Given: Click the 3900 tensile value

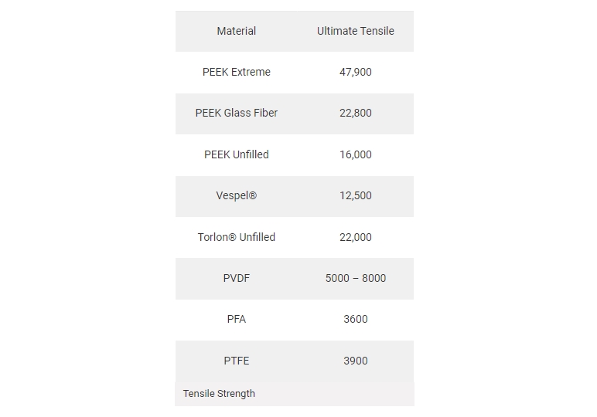Looking at the screenshot, I should pyautogui.click(x=355, y=361).
